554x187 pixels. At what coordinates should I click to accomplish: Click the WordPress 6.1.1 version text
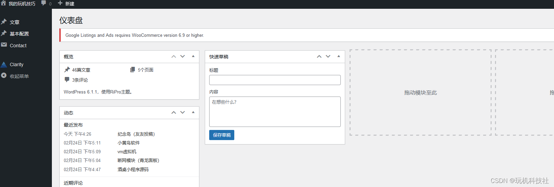(98, 92)
